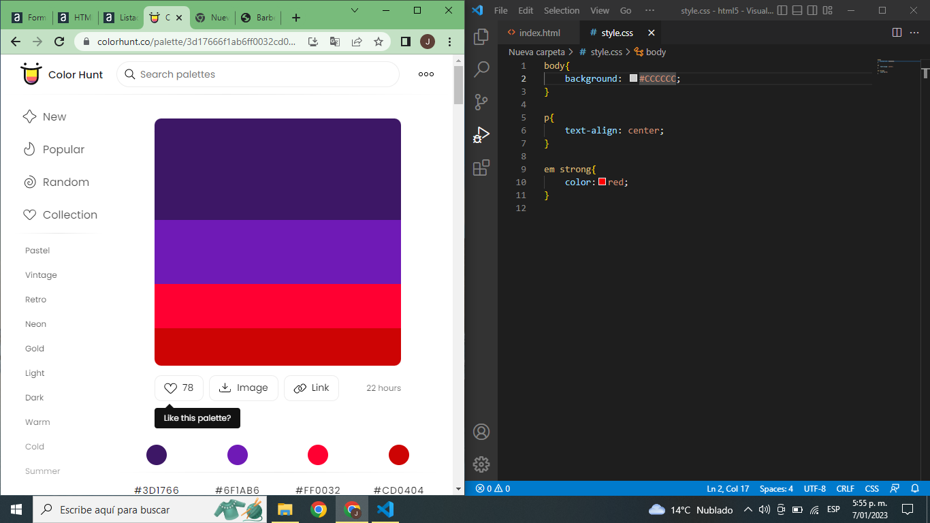
Task: Open the Edit menu in VS Code
Action: pyautogui.click(x=526, y=10)
